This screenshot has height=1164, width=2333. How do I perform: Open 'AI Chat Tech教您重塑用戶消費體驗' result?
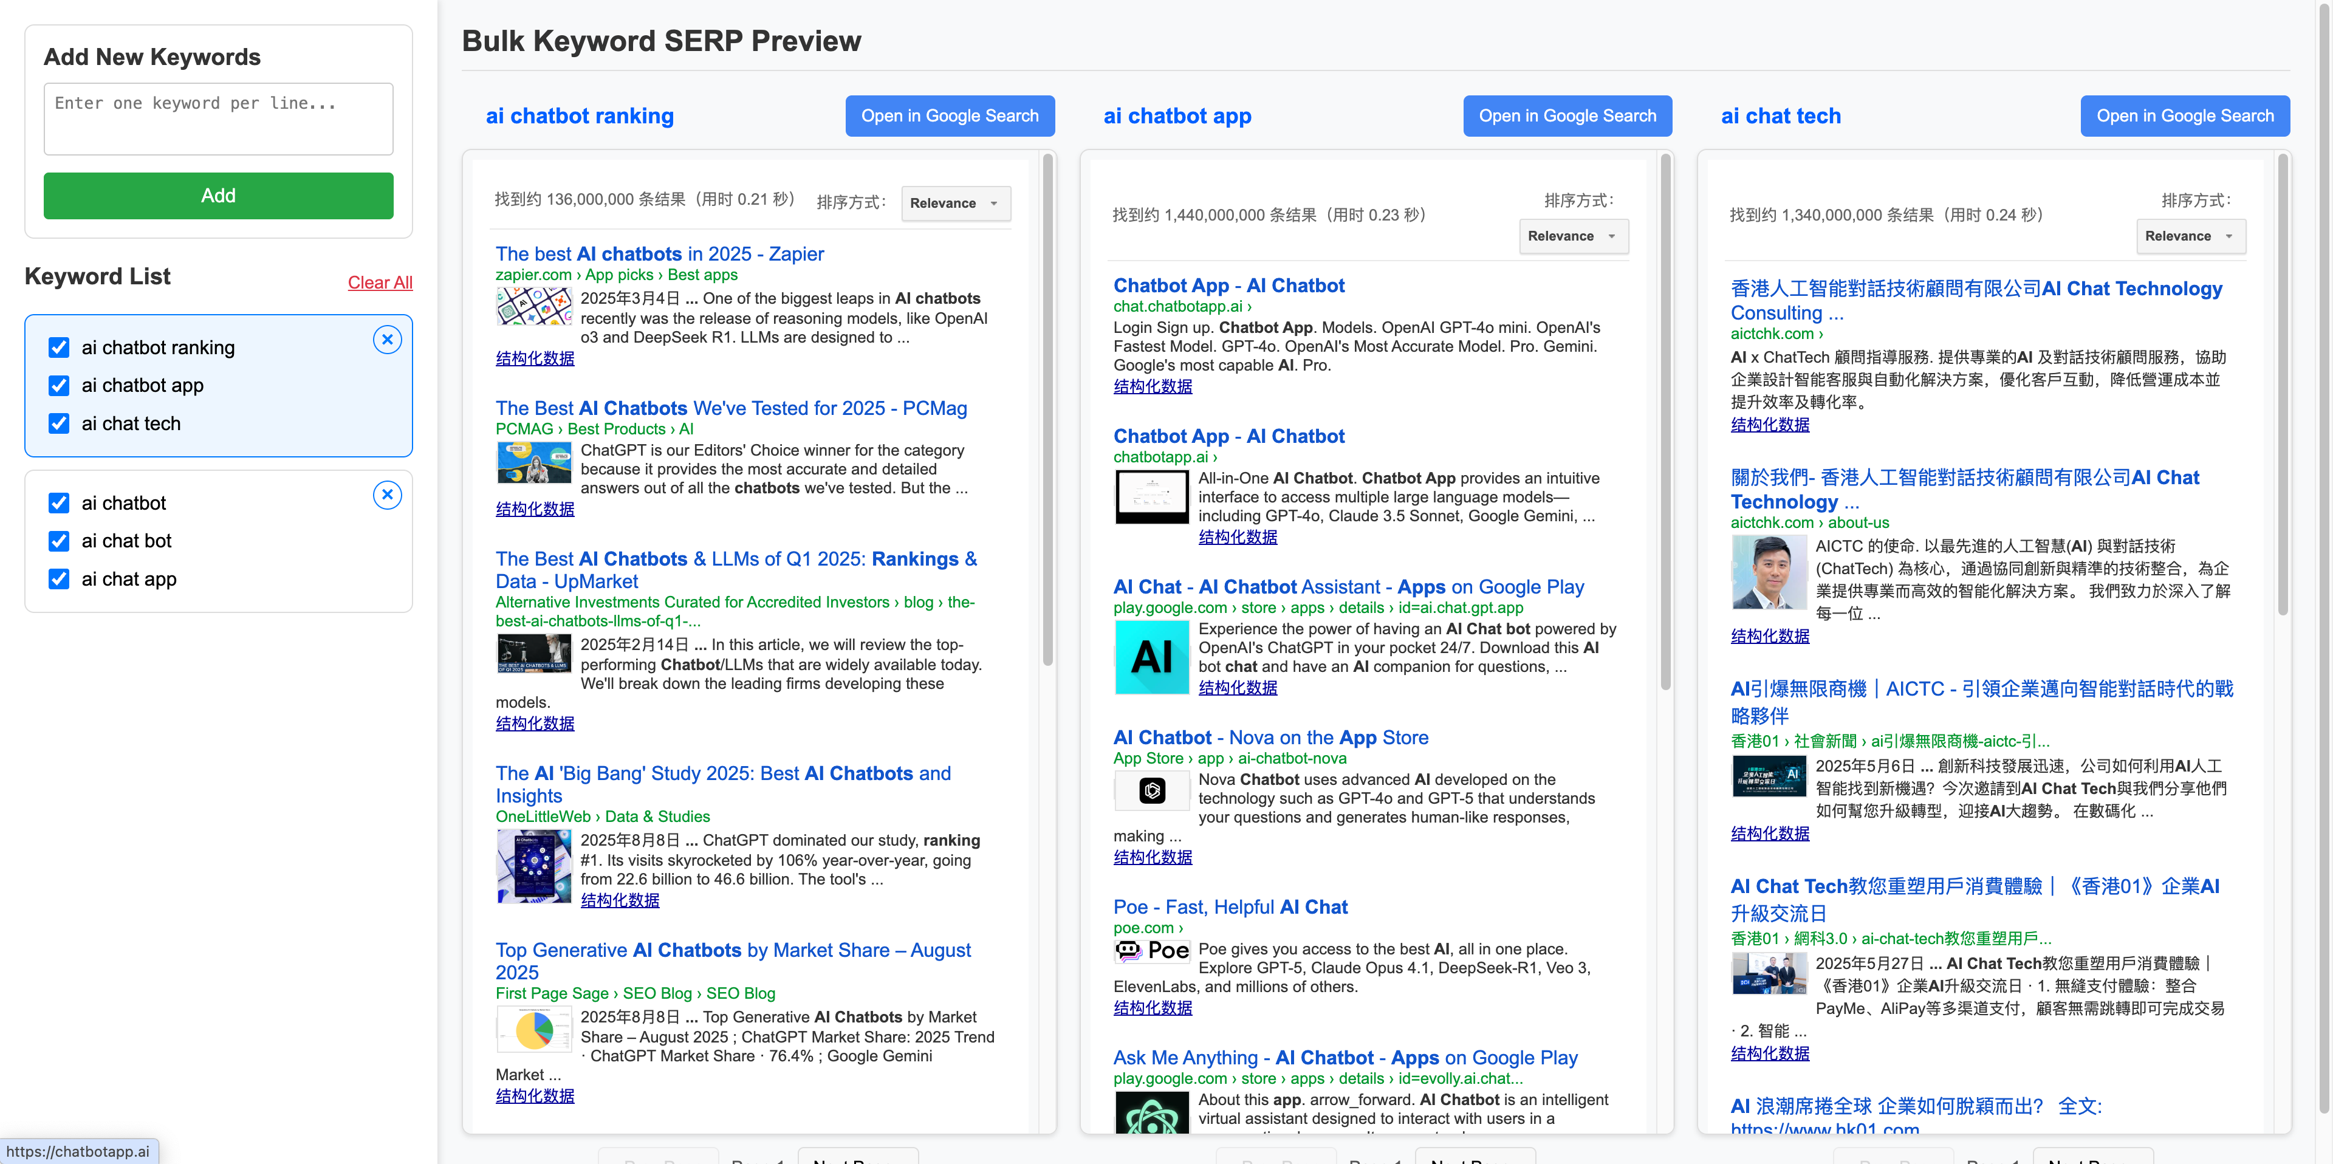1975,899
